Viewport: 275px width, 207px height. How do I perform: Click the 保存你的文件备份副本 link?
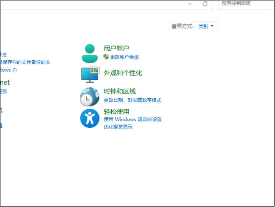pos(25,62)
